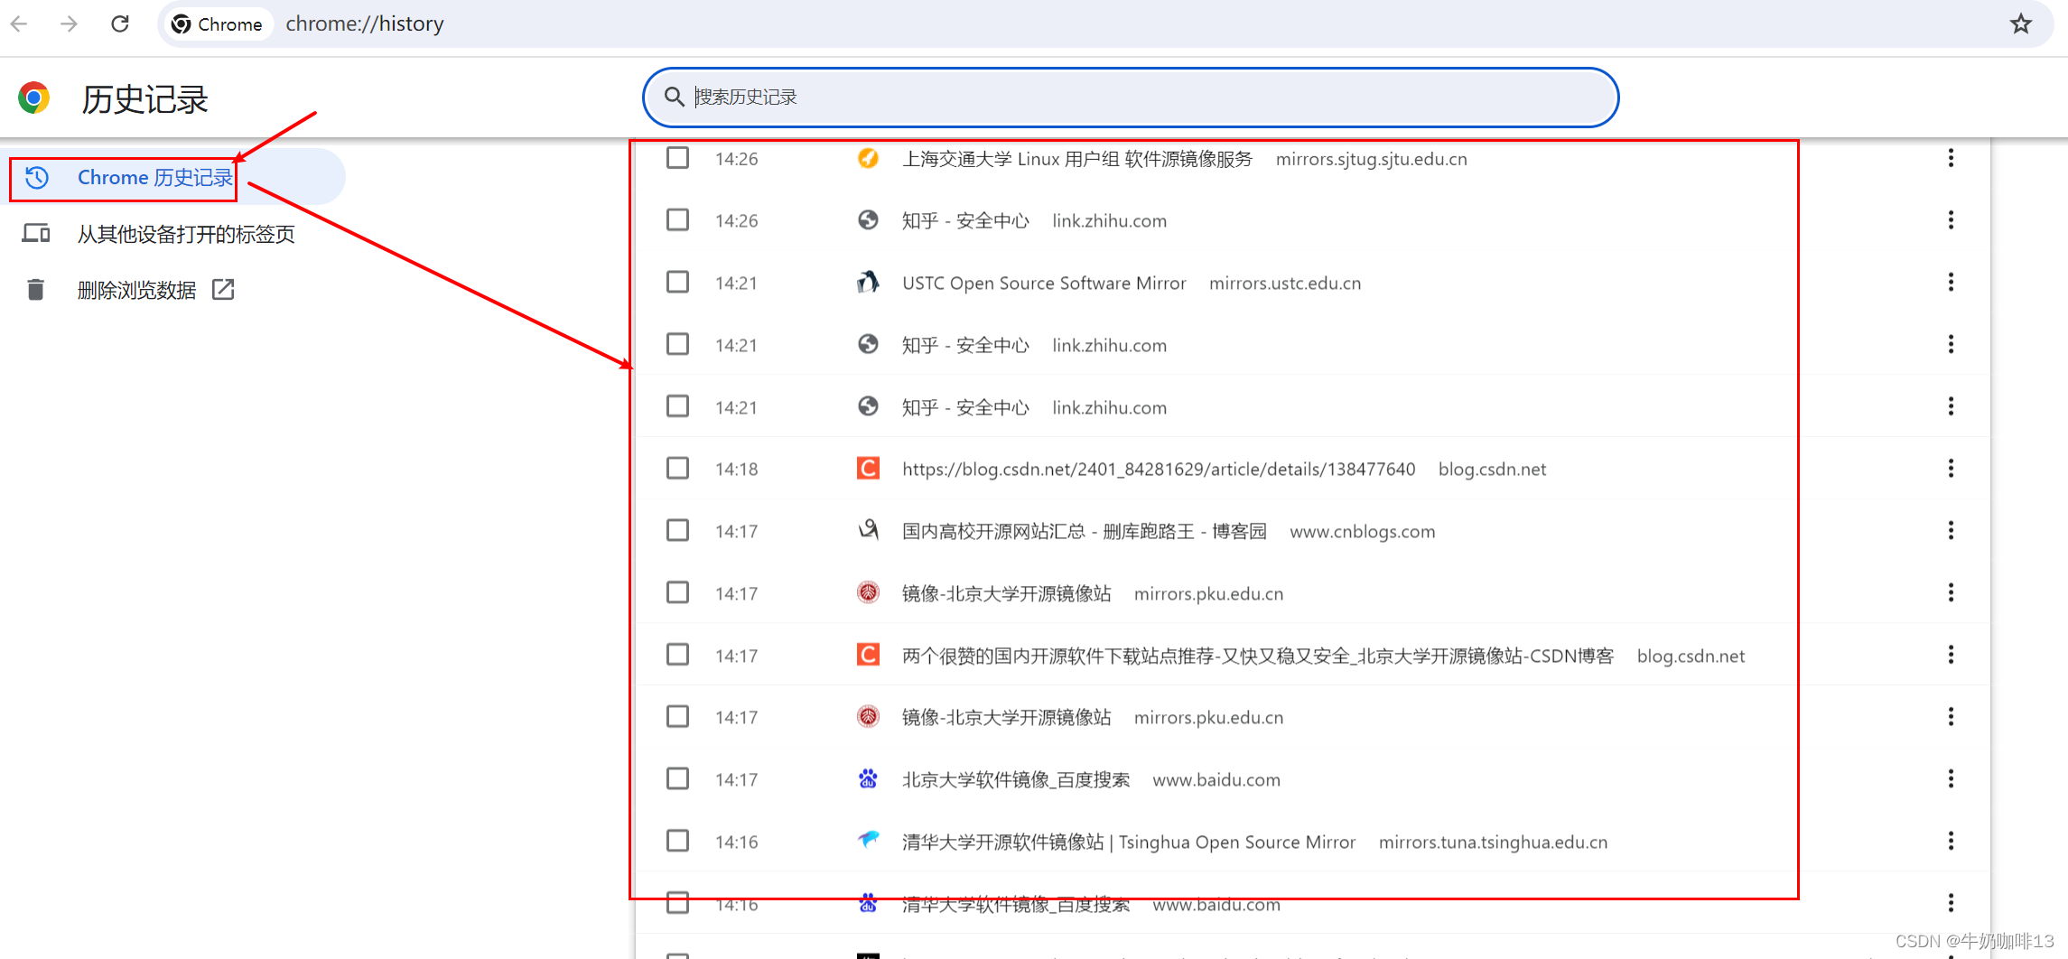
Task: Open 上海交通大学 Linux 用户组 软件源镜像服务 link
Action: [1077, 159]
